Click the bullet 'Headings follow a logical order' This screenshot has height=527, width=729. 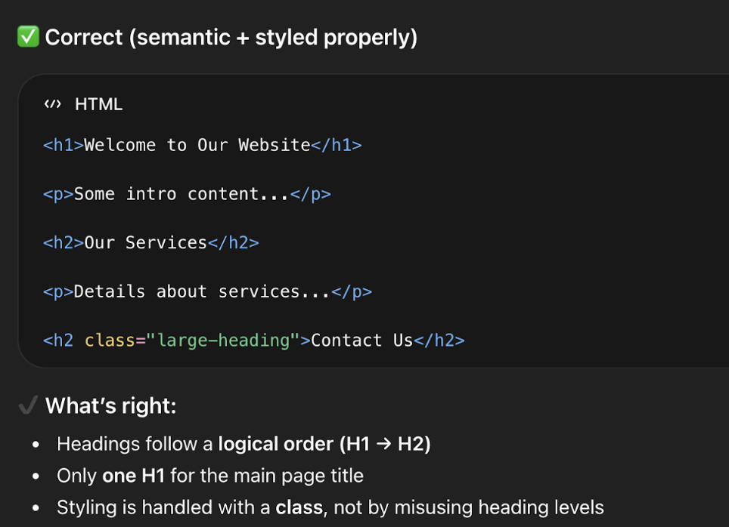(244, 444)
